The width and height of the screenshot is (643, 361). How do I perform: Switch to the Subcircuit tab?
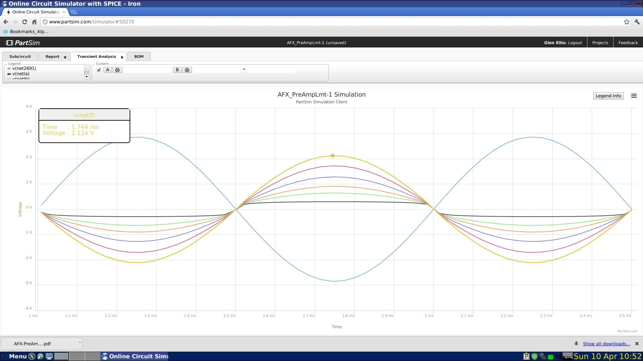pyautogui.click(x=20, y=56)
